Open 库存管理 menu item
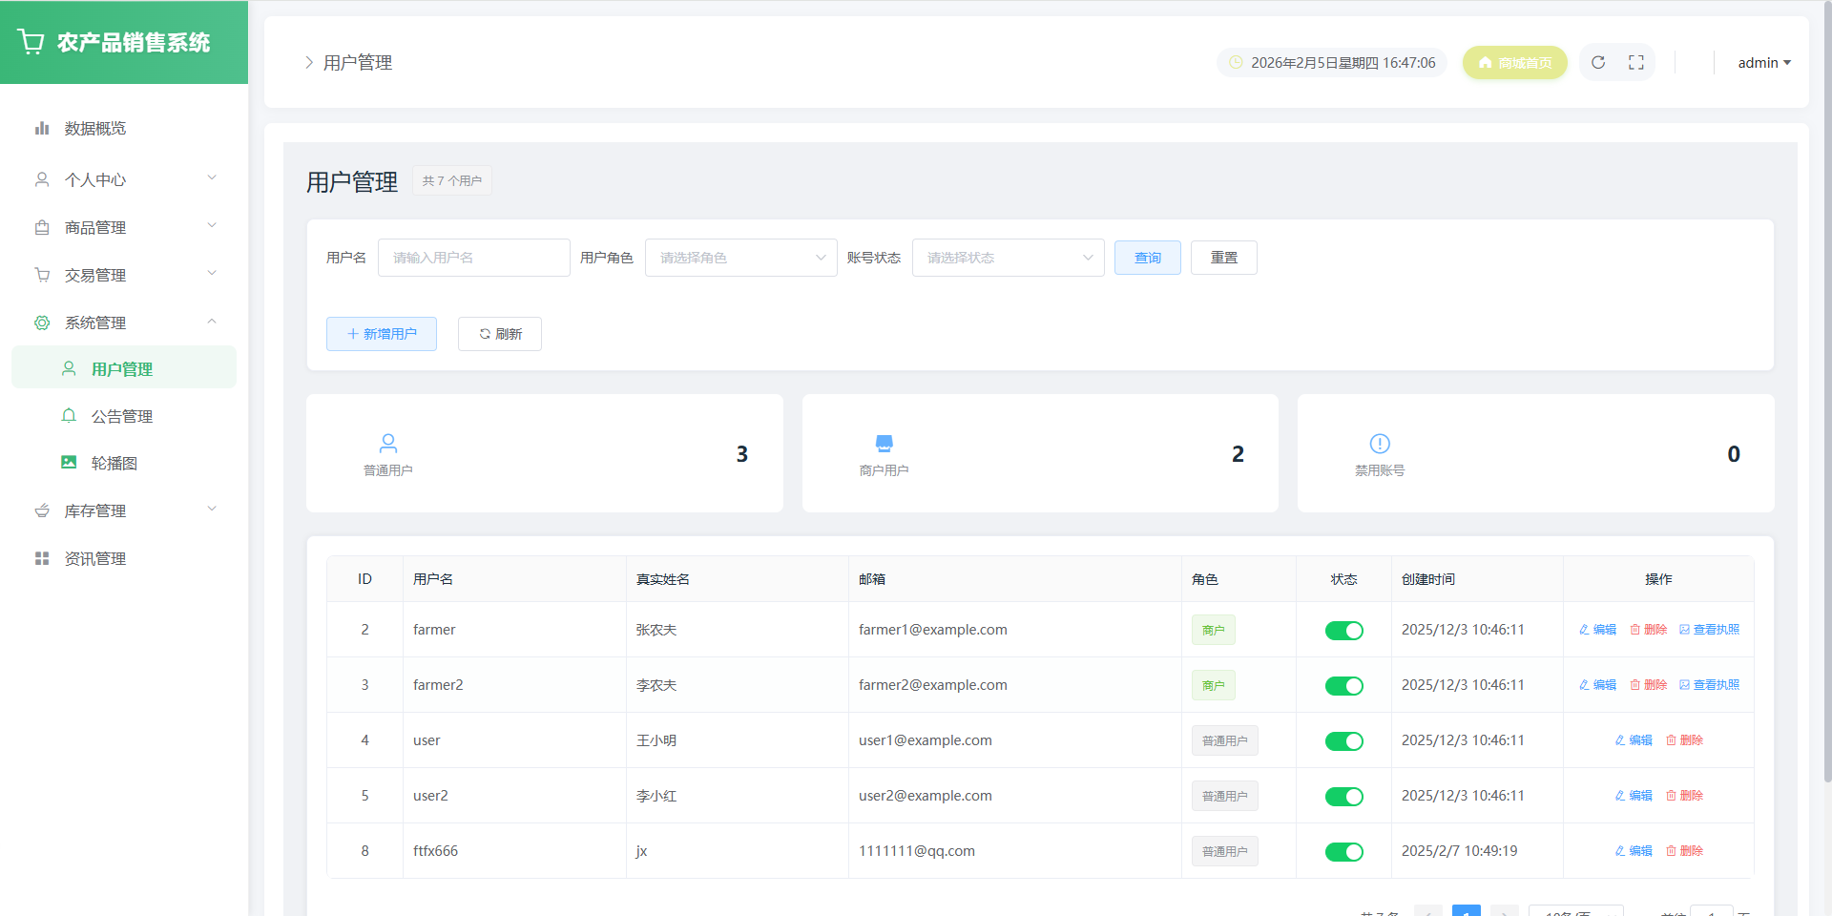 (x=124, y=510)
